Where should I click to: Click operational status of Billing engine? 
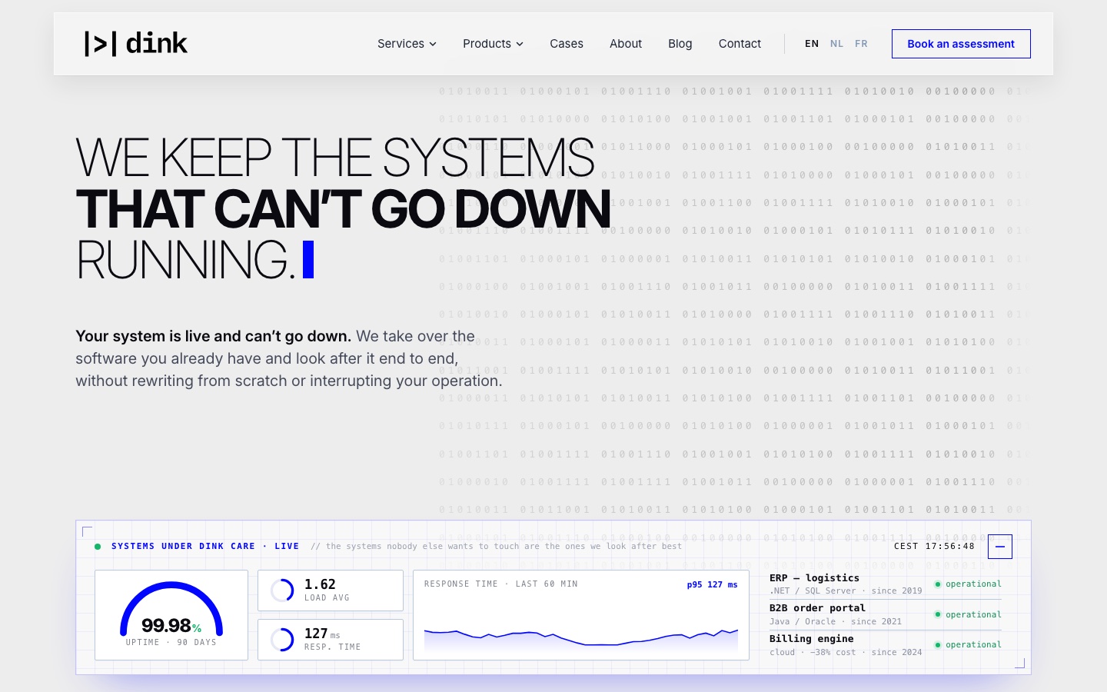pyautogui.click(x=968, y=644)
